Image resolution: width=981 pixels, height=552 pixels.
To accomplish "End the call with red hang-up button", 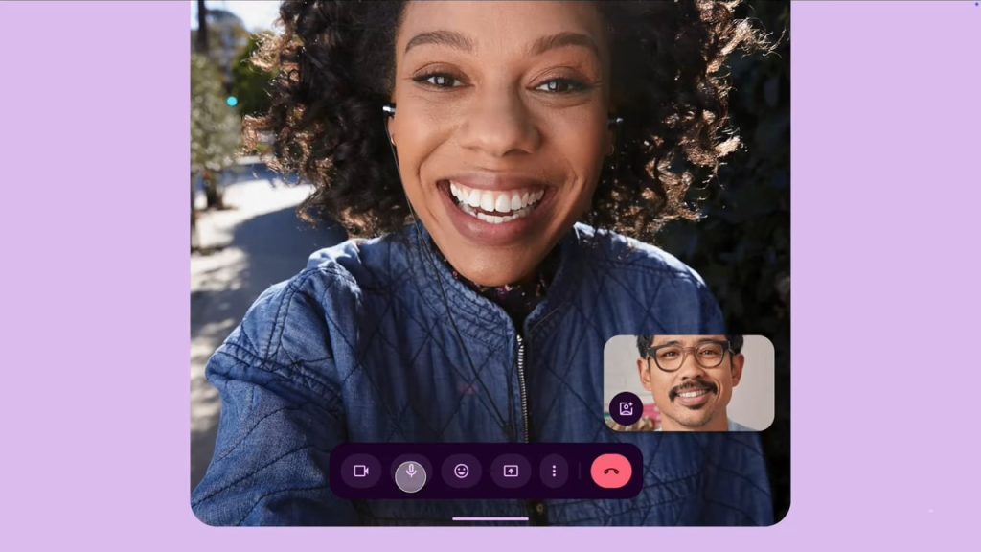I will pyautogui.click(x=611, y=471).
